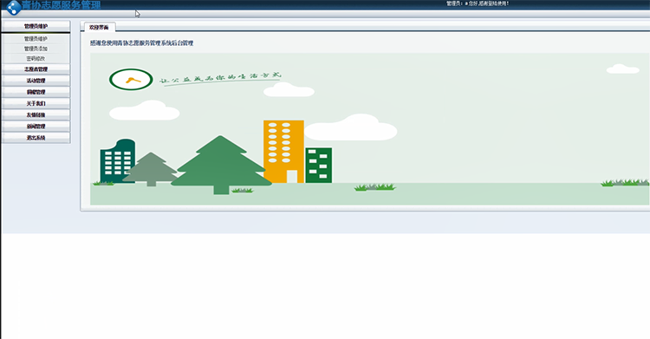Expand the 活动管理 section
650x339 pixels.
(x=36, y=81)
